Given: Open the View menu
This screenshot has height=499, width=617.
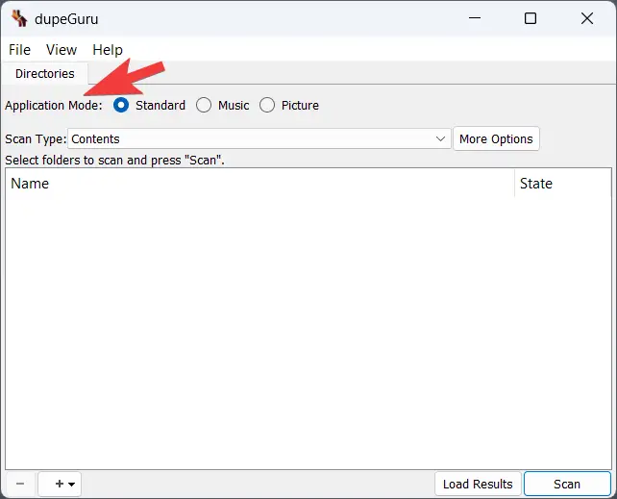Looking at the screenshot, I should [62, 50].
